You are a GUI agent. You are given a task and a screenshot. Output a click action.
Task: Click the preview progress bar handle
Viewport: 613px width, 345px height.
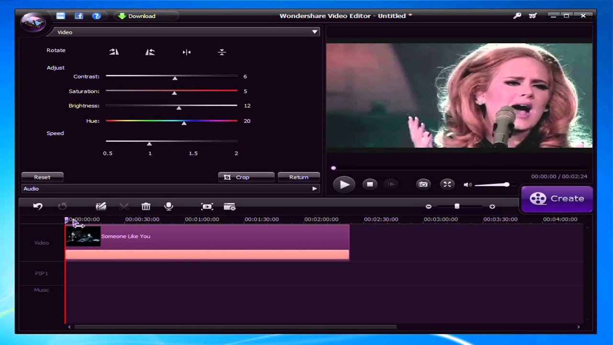point(333,168)
